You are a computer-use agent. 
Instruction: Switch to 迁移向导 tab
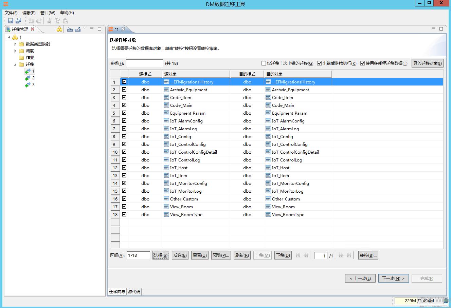(x=117, y=292)
